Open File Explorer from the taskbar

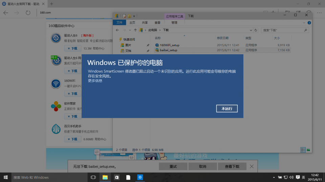coord(105,177)
